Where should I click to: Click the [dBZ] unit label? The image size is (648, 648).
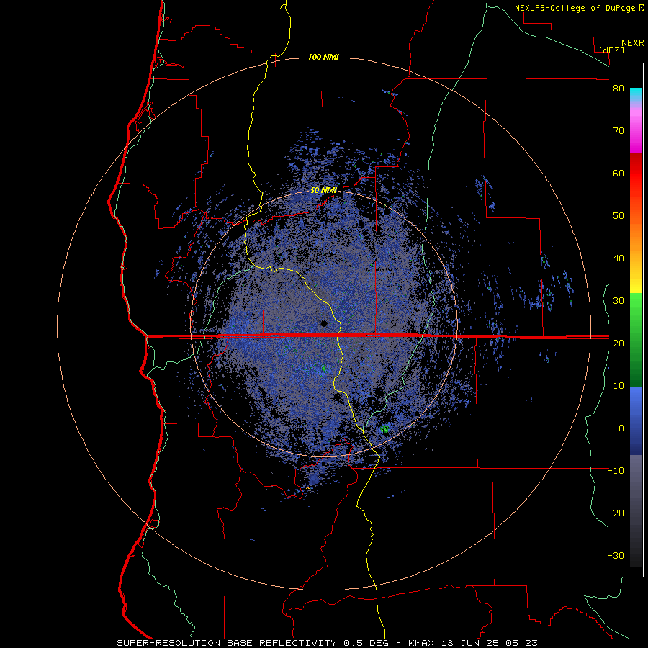pos(611,50)
